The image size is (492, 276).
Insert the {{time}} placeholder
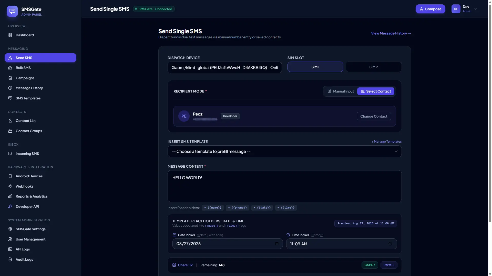tap(286, 208)
